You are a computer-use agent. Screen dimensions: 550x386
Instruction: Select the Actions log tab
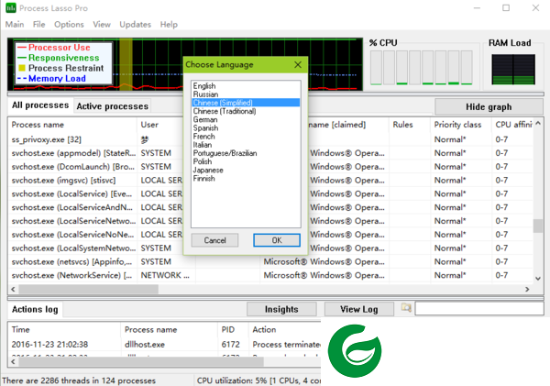35,309
